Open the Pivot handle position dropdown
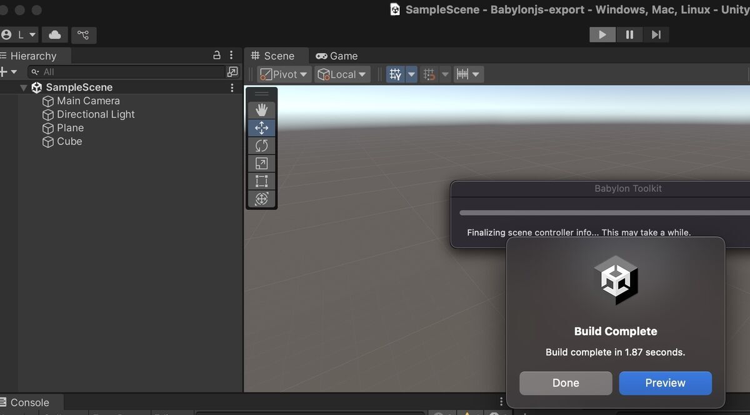Screen dimensions: 750x415 coord(284,74)
